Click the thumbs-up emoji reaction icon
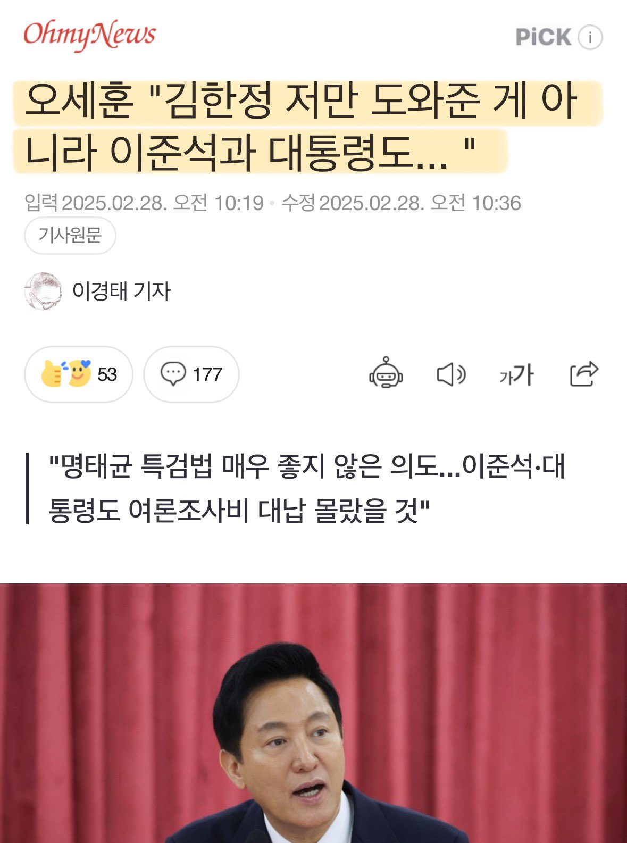This screenshot has width=627, height=843. [x=52, y=374]
